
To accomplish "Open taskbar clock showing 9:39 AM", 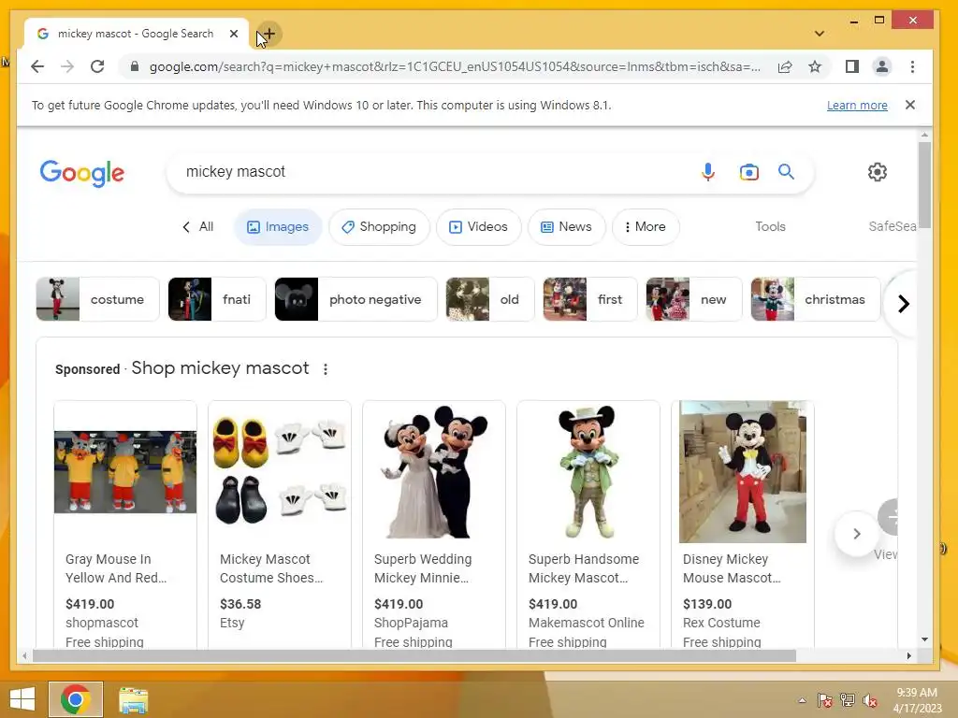I will click(917, 700).
